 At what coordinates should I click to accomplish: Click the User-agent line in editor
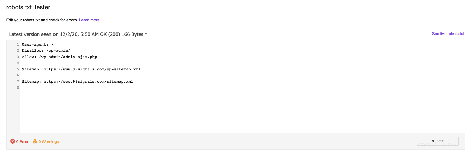coord(37,45)
